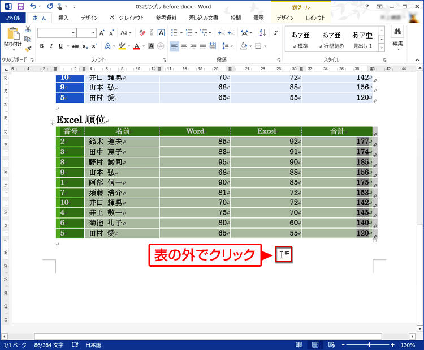Click the enclosed character icon

(x=161, y=46)
